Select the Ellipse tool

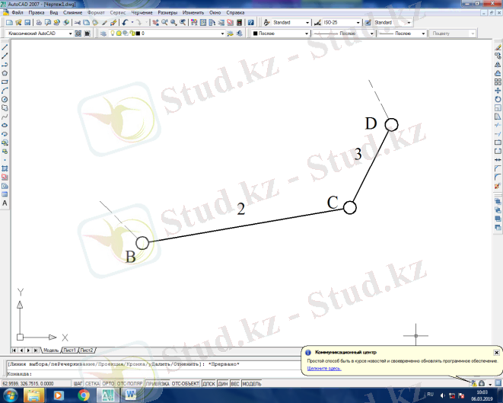(5, 125)
